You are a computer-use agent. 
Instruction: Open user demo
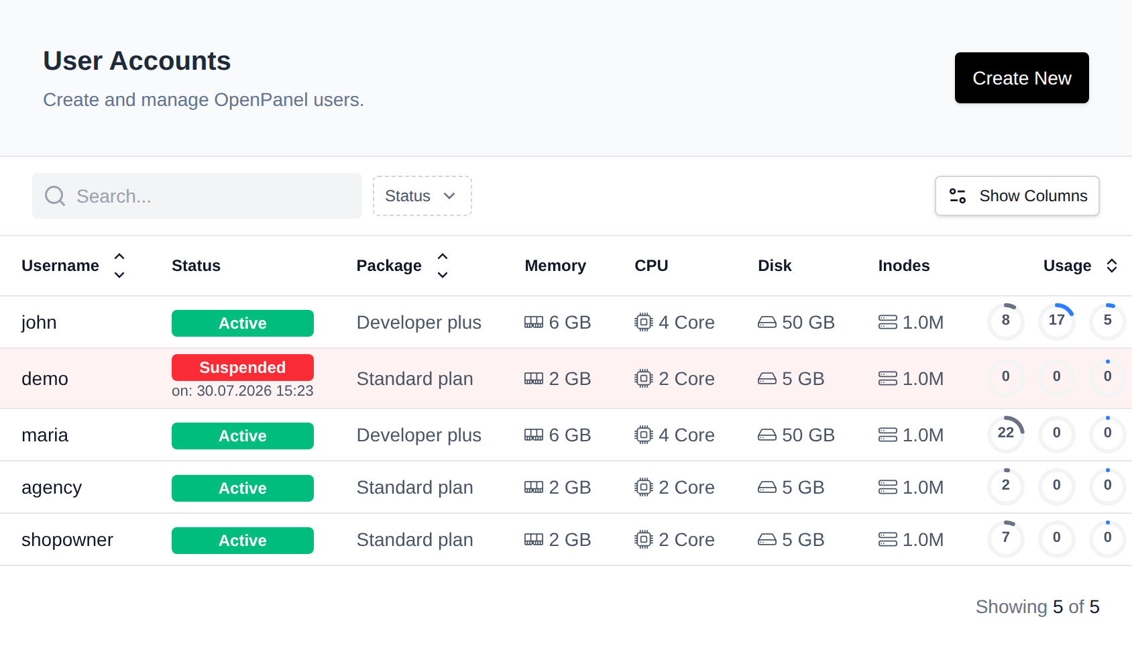pyautogui.click(x=45, y=379)
